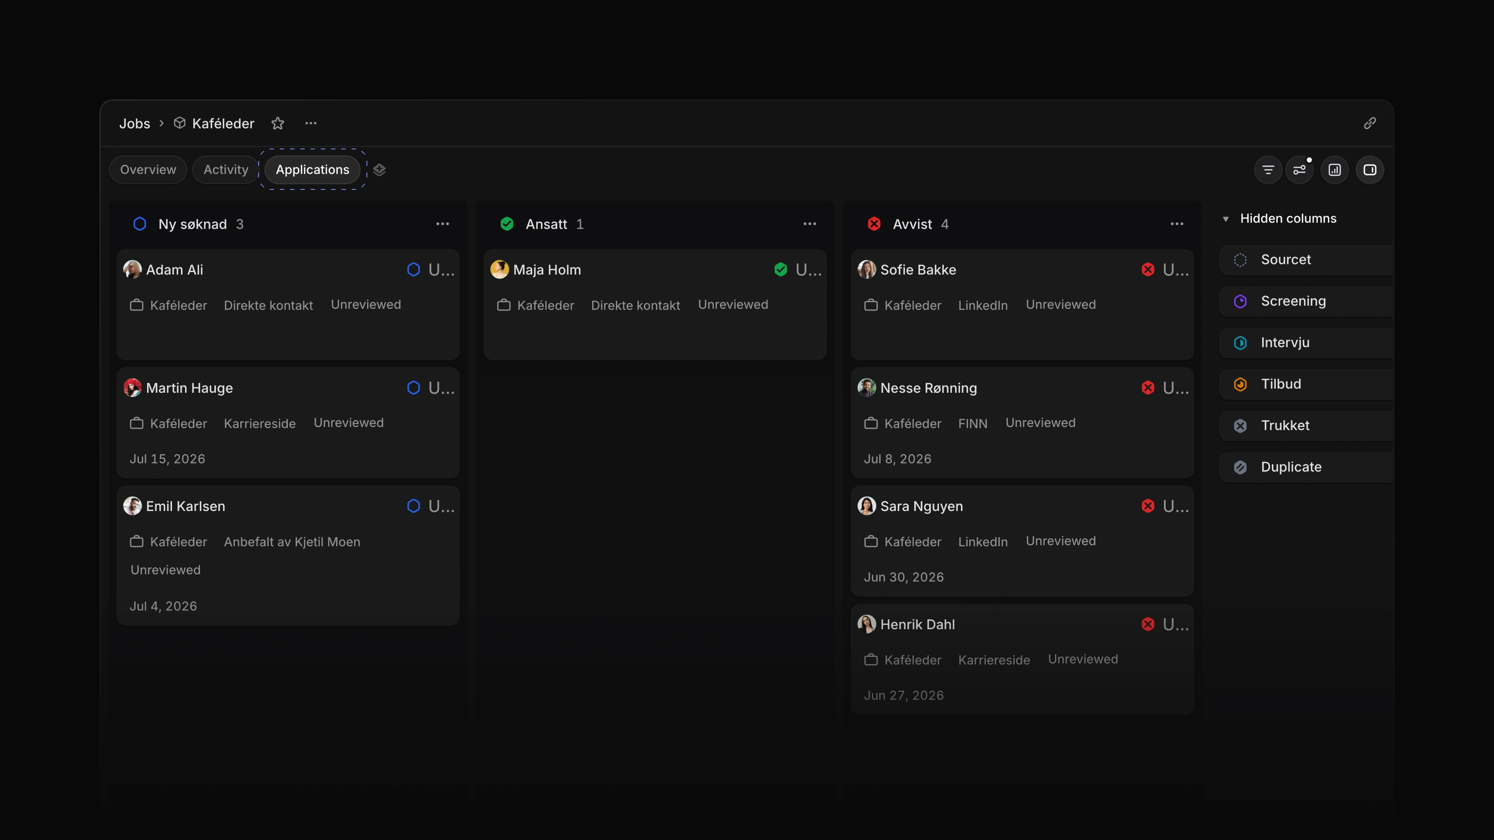Open the filter icon in toolbar
Screen dimensions: 1494x840
pos(1268,170)
